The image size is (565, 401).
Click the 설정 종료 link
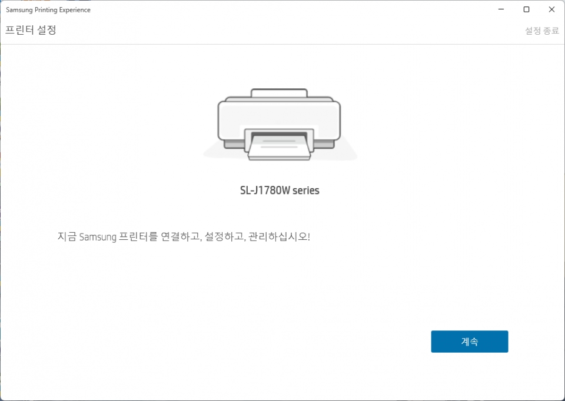point(541,31)
